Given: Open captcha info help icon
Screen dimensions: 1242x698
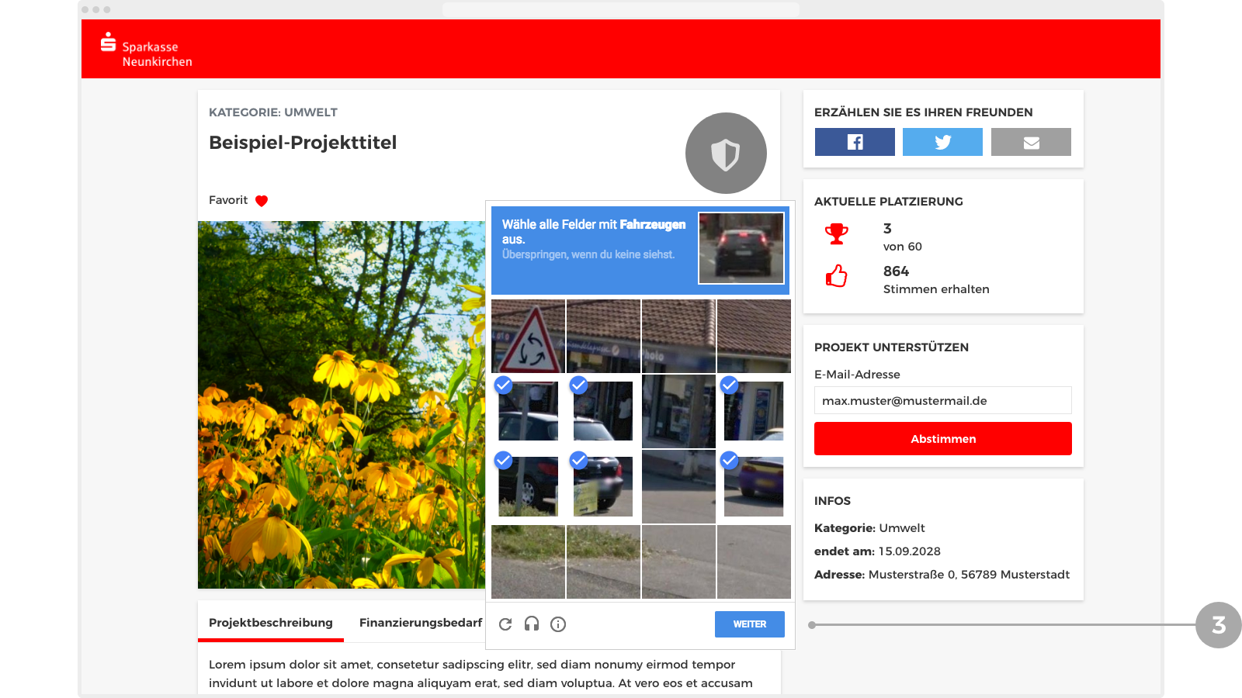Looking at the screenshot, I should pyautogui.click(x=558, y=624).
